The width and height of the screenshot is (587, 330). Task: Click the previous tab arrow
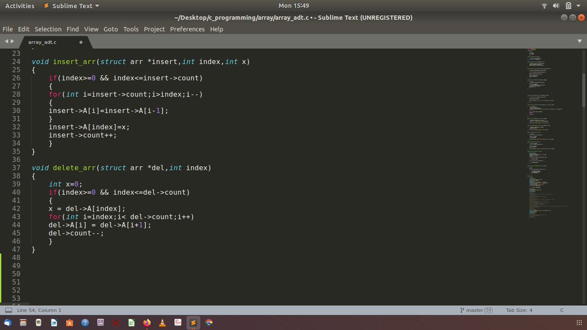pos(6,42)
